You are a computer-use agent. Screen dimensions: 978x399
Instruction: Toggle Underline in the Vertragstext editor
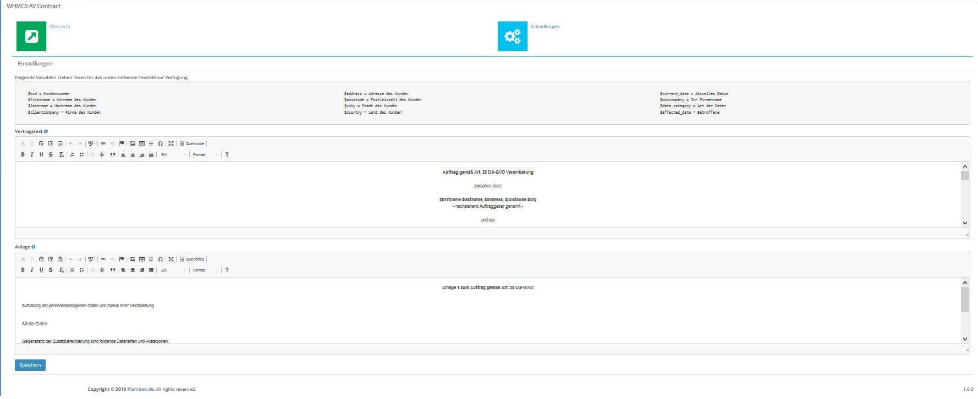[x=41, y=155]
